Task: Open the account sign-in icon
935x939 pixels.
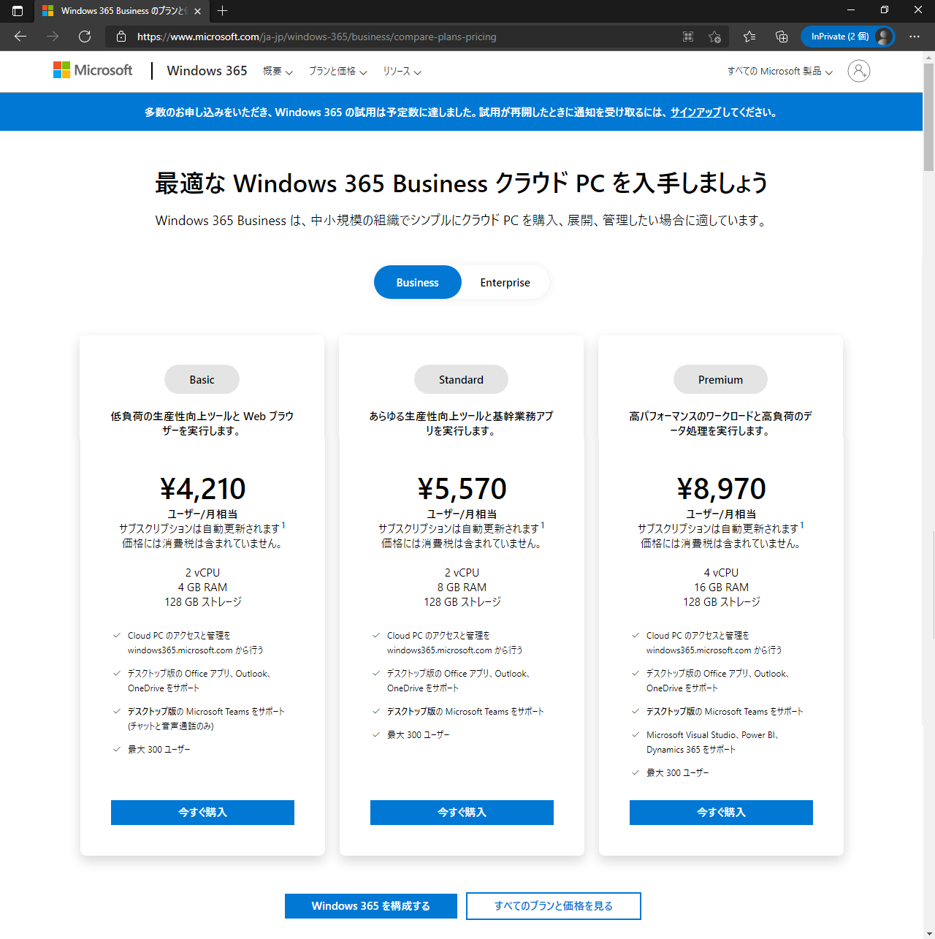Action: pyautogui.click(x=859, y=71)
